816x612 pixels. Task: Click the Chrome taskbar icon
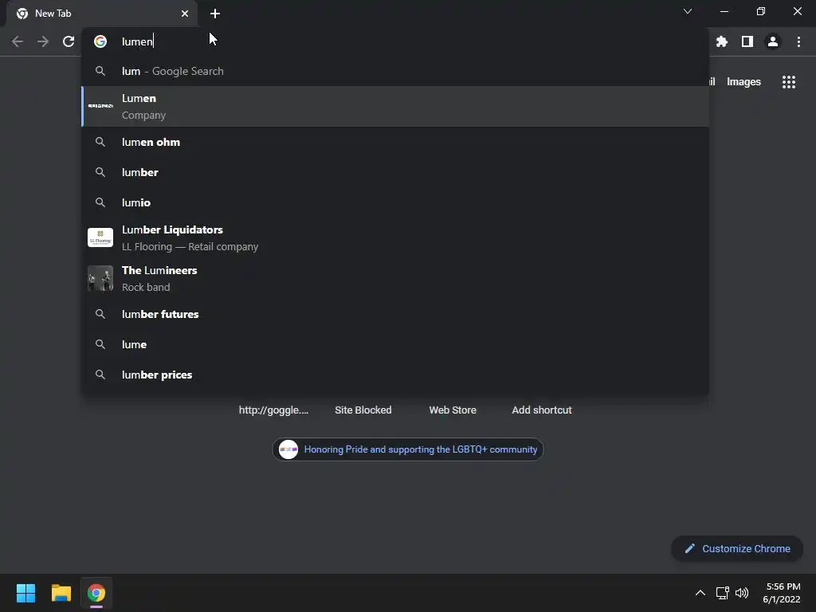(x=96, y=593)
